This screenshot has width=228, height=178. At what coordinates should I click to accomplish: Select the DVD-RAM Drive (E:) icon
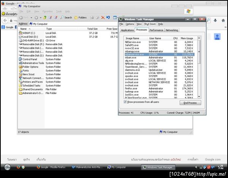pos(21,40)
